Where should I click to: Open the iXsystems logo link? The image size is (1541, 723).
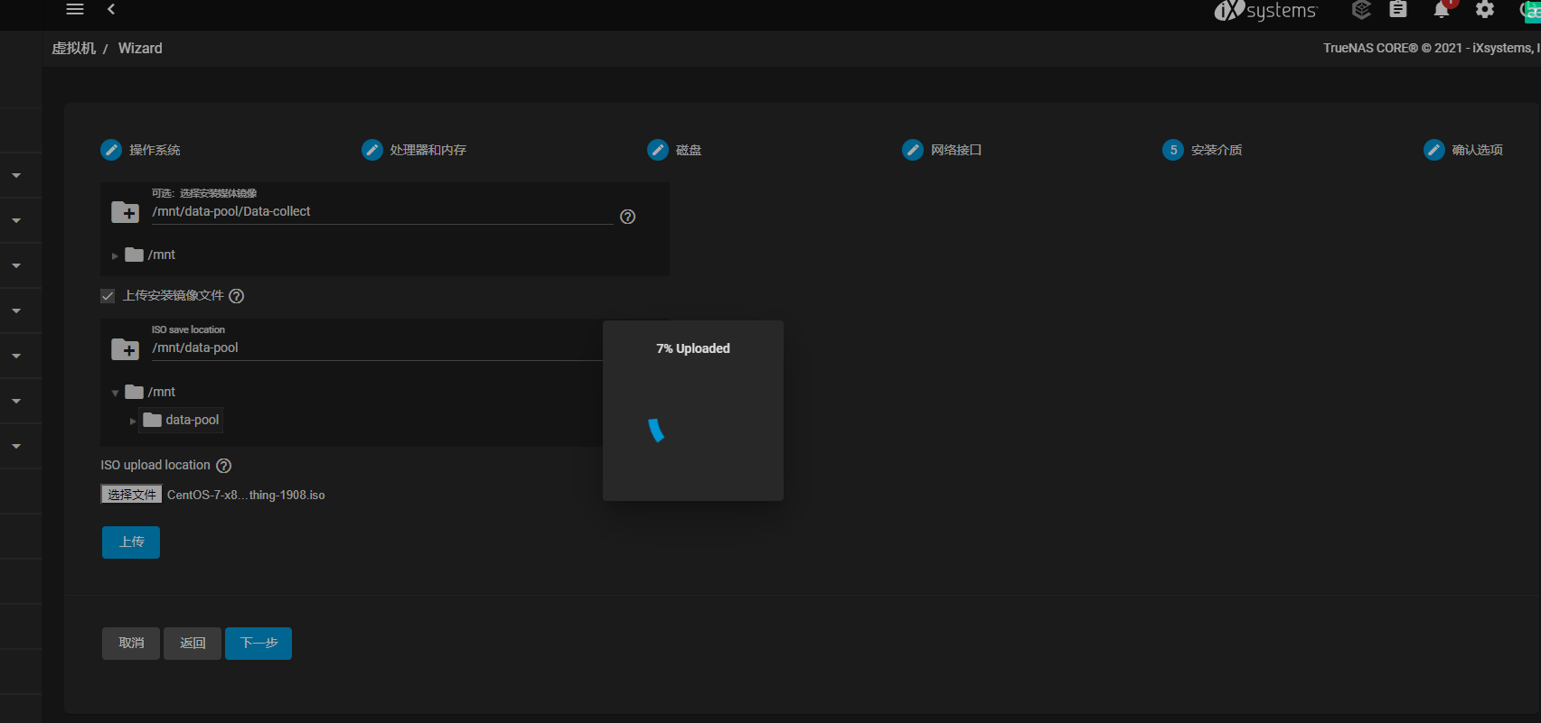[x=1265, y=11]
